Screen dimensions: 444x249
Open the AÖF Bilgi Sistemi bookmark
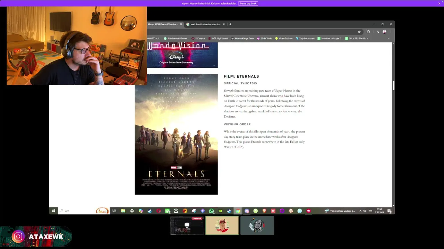[218, 38]
